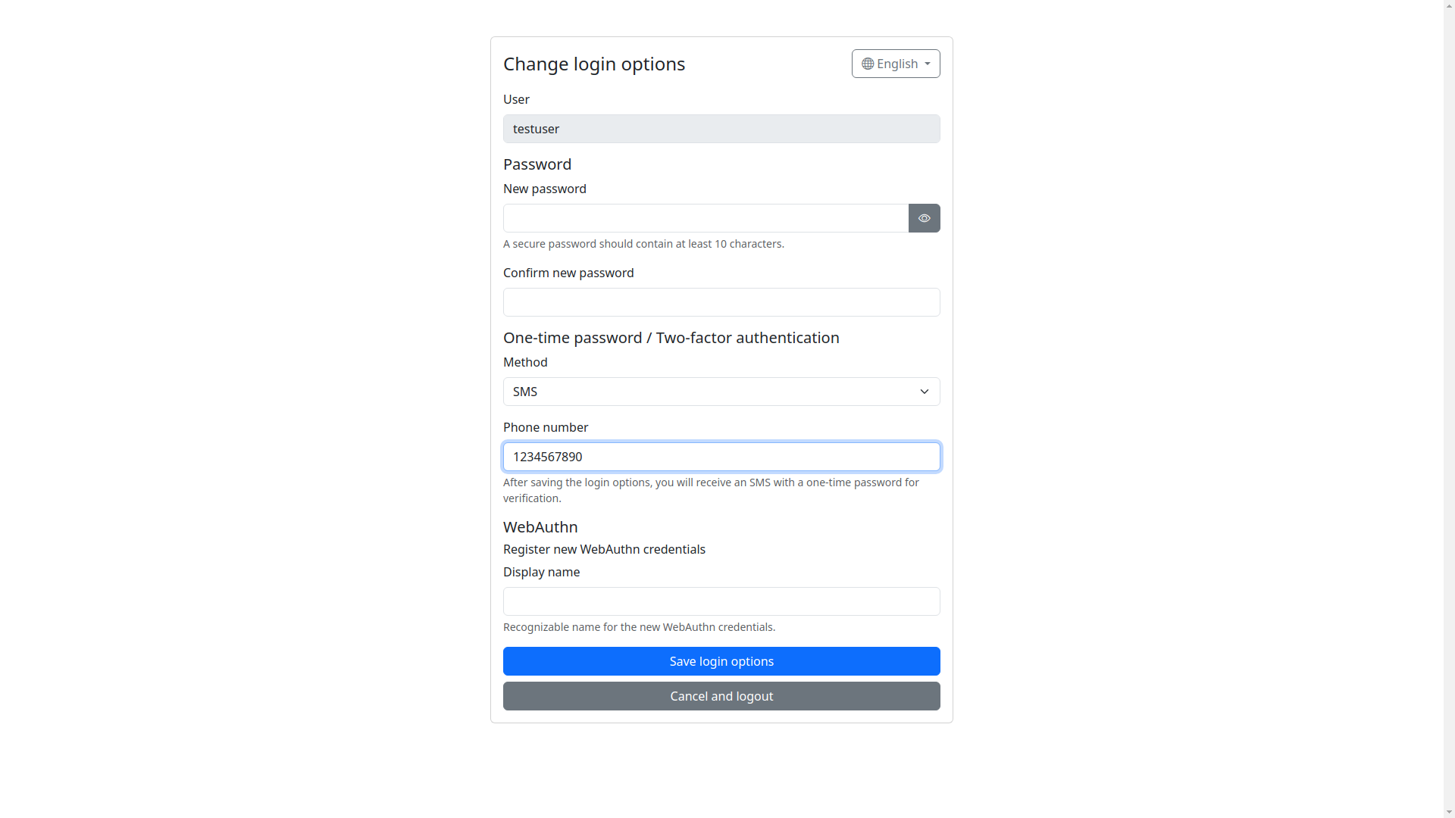Viewport: 1455px width, 818px height.
Task: Click the WebAuthn section heading
Action: coord(540,527)
